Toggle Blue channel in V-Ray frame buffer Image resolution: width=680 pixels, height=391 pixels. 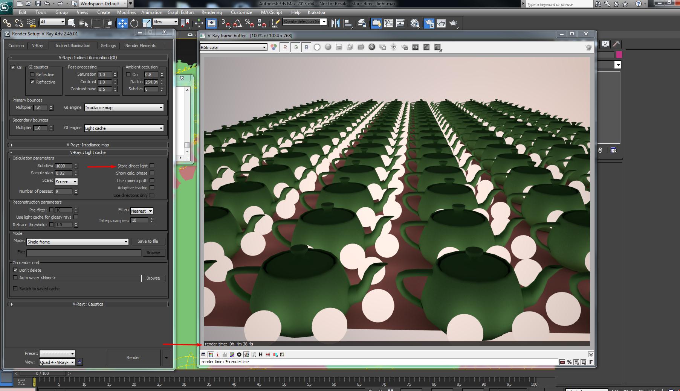tap(307, 47)
